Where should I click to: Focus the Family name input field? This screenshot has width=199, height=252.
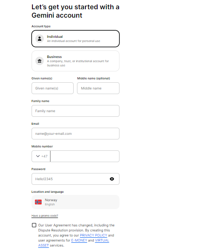click(75, 111)
